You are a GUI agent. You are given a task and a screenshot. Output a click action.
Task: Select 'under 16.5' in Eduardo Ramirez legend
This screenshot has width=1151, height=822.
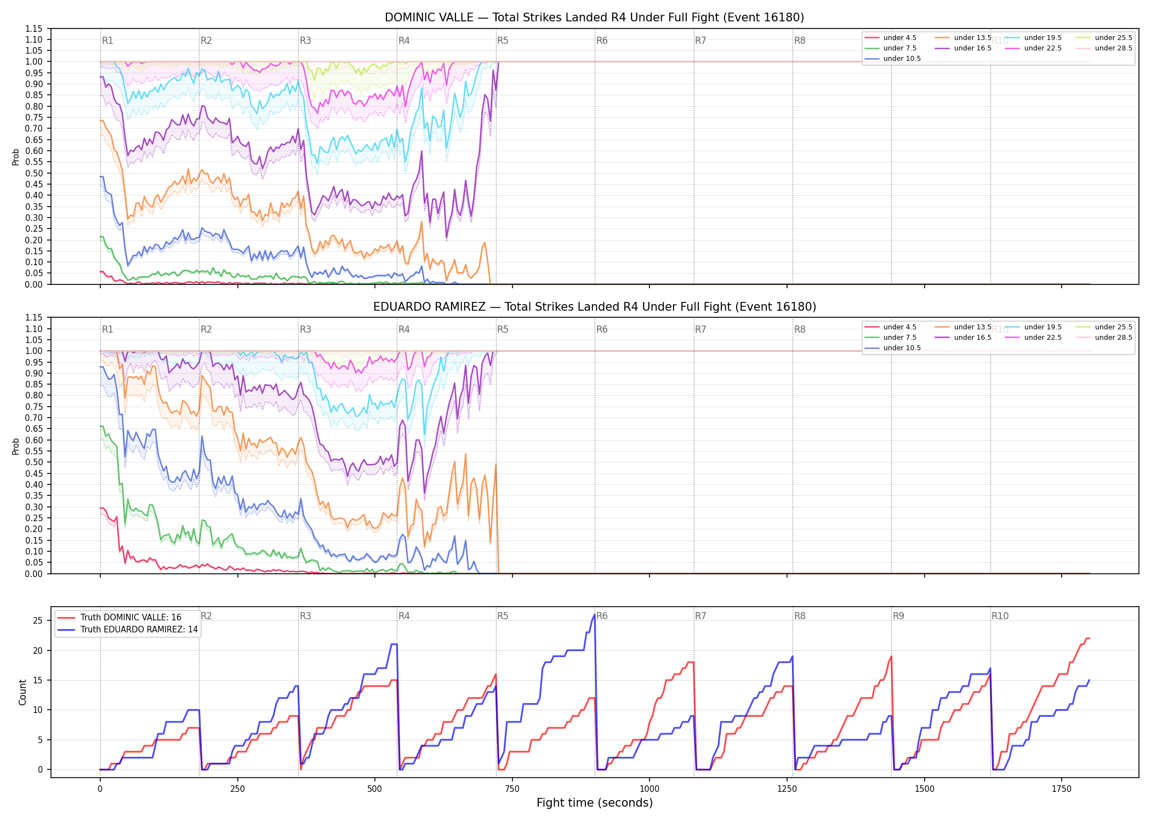(964, 338)
